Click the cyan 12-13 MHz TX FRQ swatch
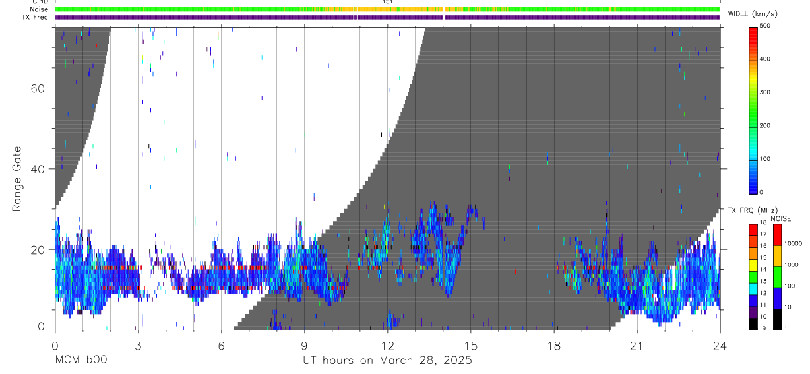 (753, 288)
